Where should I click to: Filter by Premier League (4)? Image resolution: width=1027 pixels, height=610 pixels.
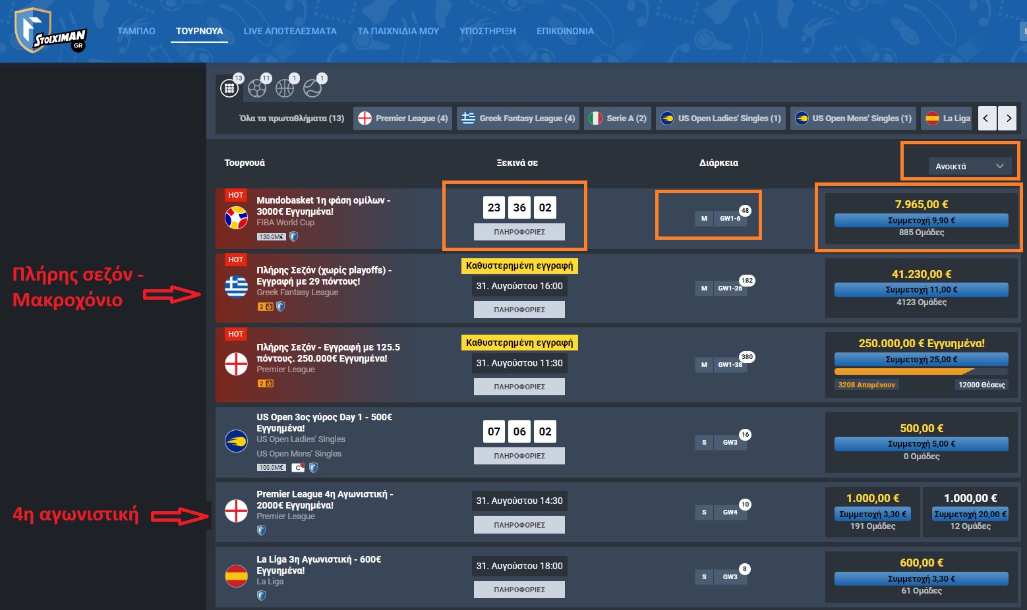coord(403,119)
